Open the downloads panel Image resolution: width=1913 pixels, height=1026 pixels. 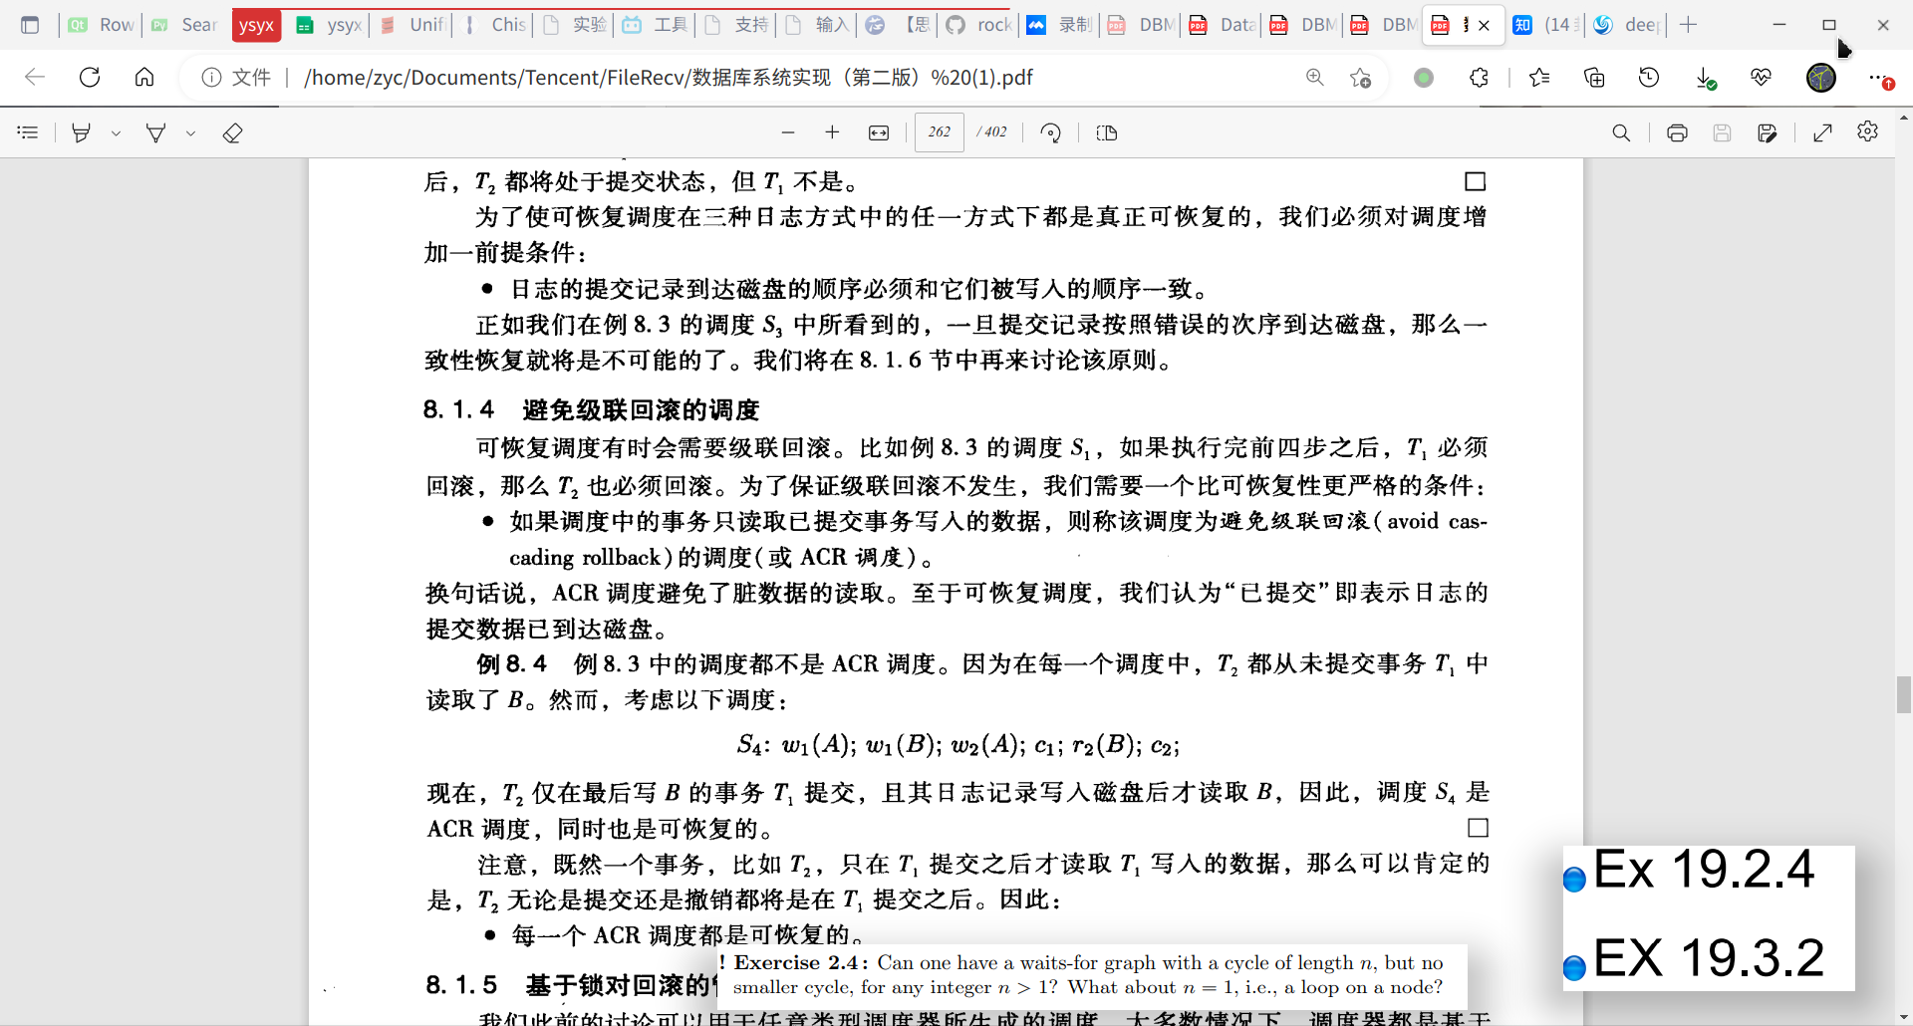(1705, 77)
